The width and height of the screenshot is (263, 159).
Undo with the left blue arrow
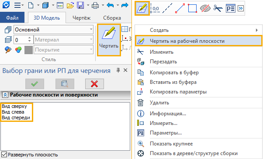click(110, 5)
